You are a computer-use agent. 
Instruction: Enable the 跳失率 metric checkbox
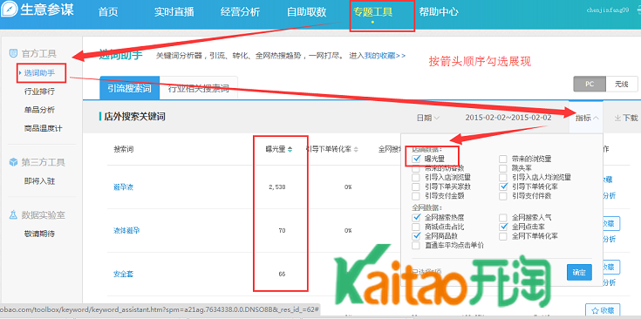[503, 168]
